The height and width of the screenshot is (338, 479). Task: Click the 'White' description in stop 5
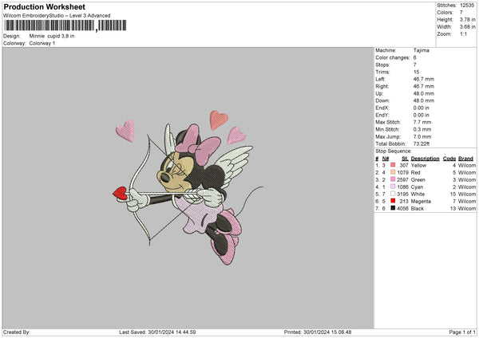click(x=418, y=194)
